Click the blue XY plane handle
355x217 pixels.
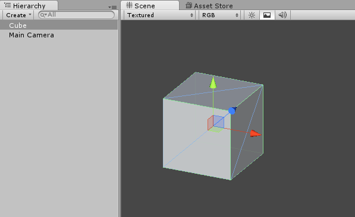click(x=219, y=122)
